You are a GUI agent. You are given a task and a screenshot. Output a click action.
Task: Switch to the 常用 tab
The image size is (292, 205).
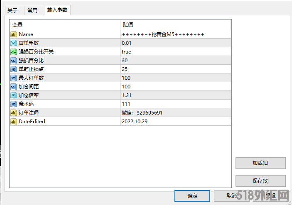[34, 10]
